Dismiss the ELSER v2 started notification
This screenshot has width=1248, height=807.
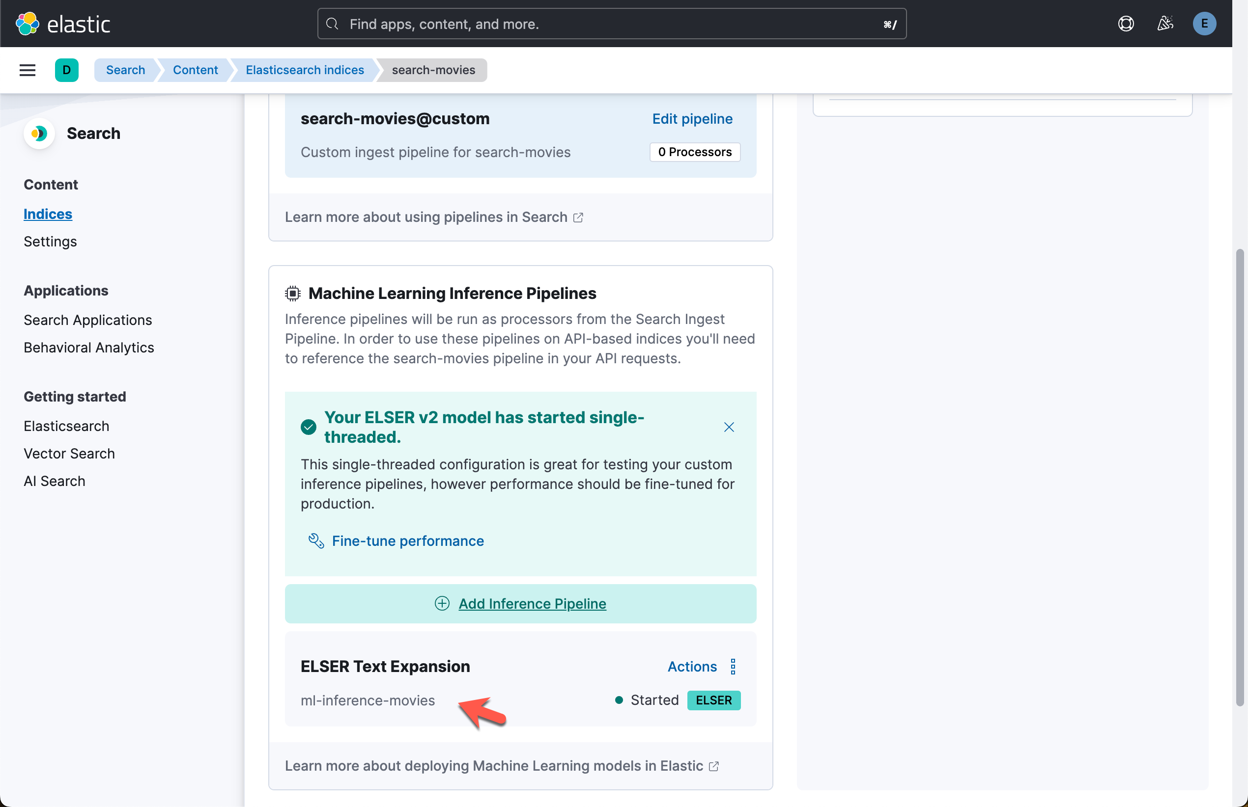pyautogui.click(x=729, y=427)
